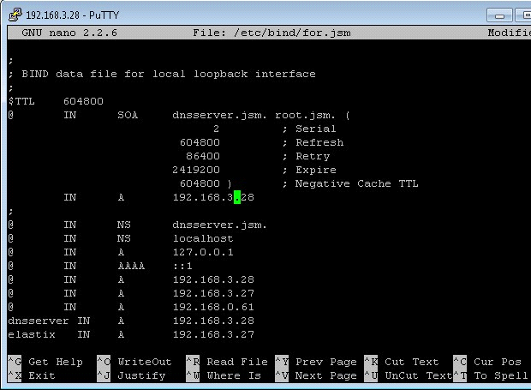Click the ^C Cur Pos shortcut
The height and width of the screenshot is (390, 531).
pos(487,362)
